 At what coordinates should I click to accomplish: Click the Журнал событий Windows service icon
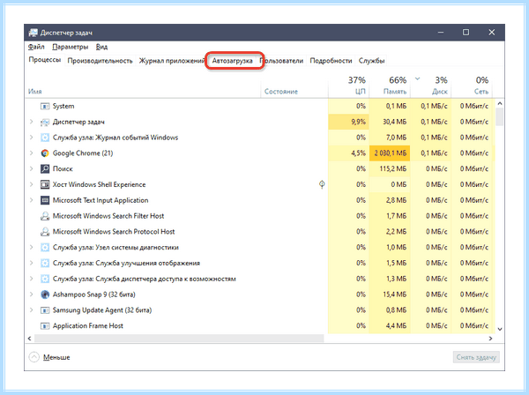(x=45, y=138)
